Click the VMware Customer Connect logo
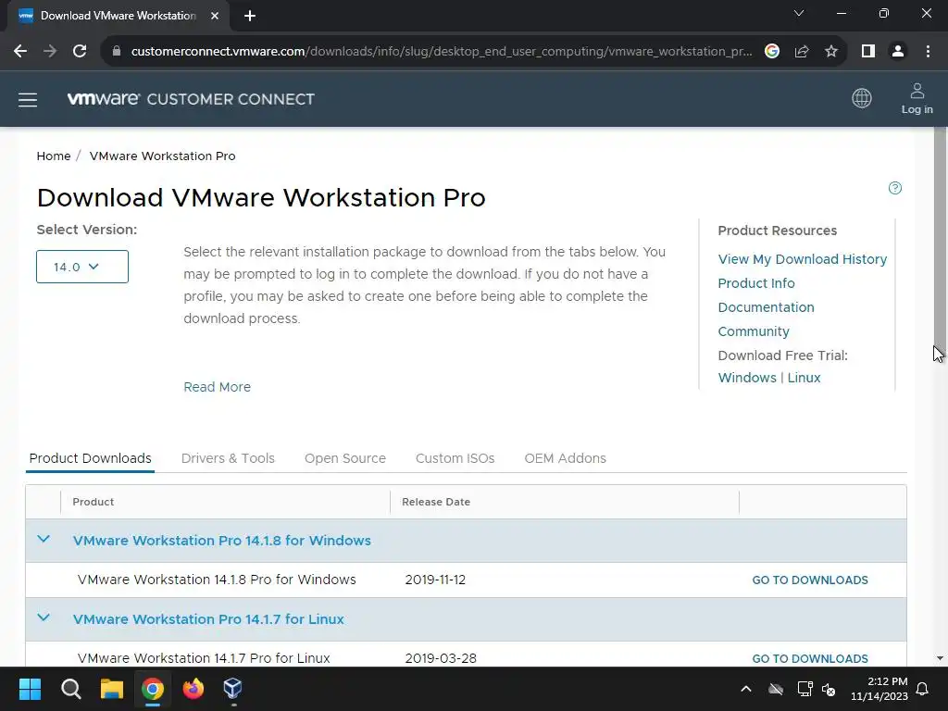948x711 pixels. (191, 99)
